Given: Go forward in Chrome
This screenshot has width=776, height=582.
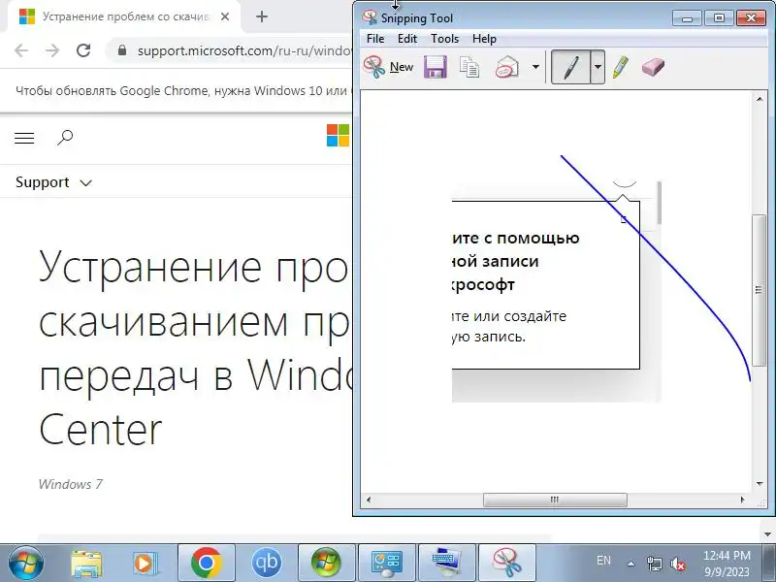Looking at the screenshot, I should 52,50.
